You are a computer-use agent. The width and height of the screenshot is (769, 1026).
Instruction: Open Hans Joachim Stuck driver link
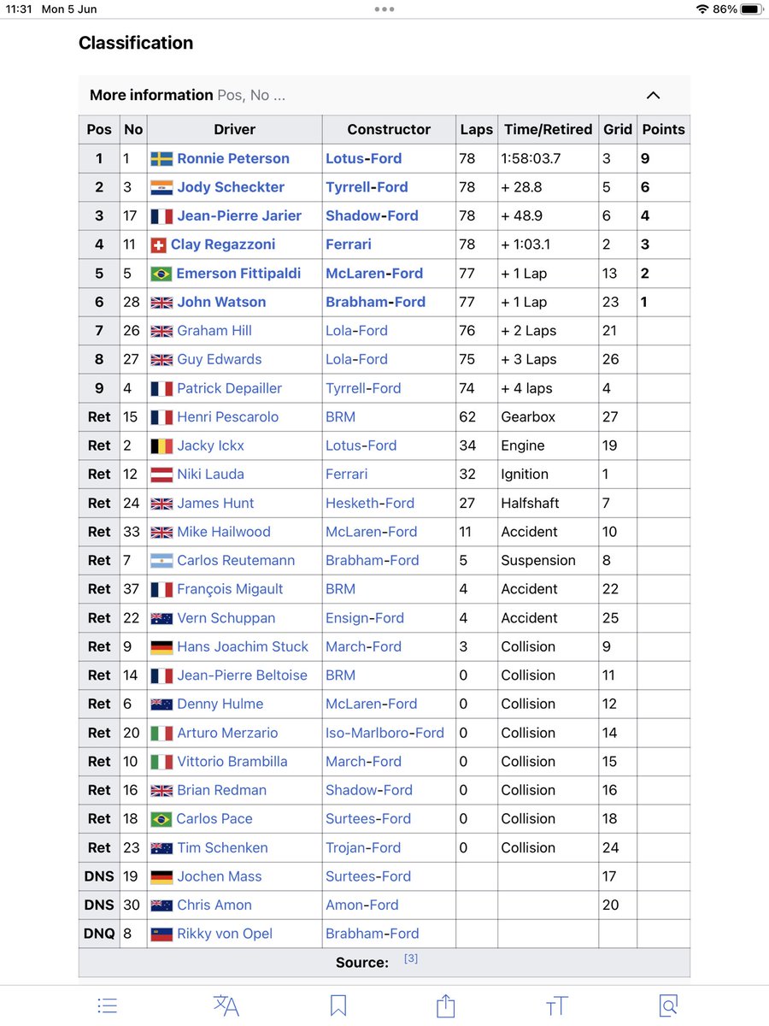click(243, 647)
